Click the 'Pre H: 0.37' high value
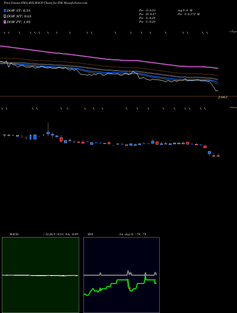The height and width of the screenshot is (313, 237). click(x=147, y=14)
